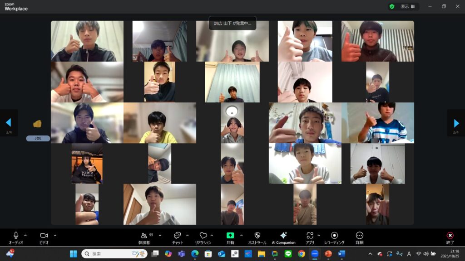Open host tools (ホストツール) shield icon
The image size is (465, 261).
[x=257, y=236]
